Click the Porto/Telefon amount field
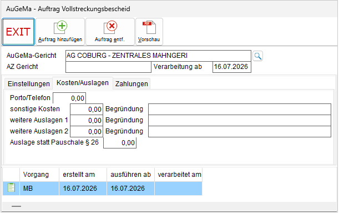 [69, 98]
